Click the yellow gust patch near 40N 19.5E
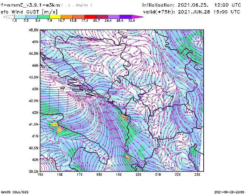251x194 pixels. point(127,157)
